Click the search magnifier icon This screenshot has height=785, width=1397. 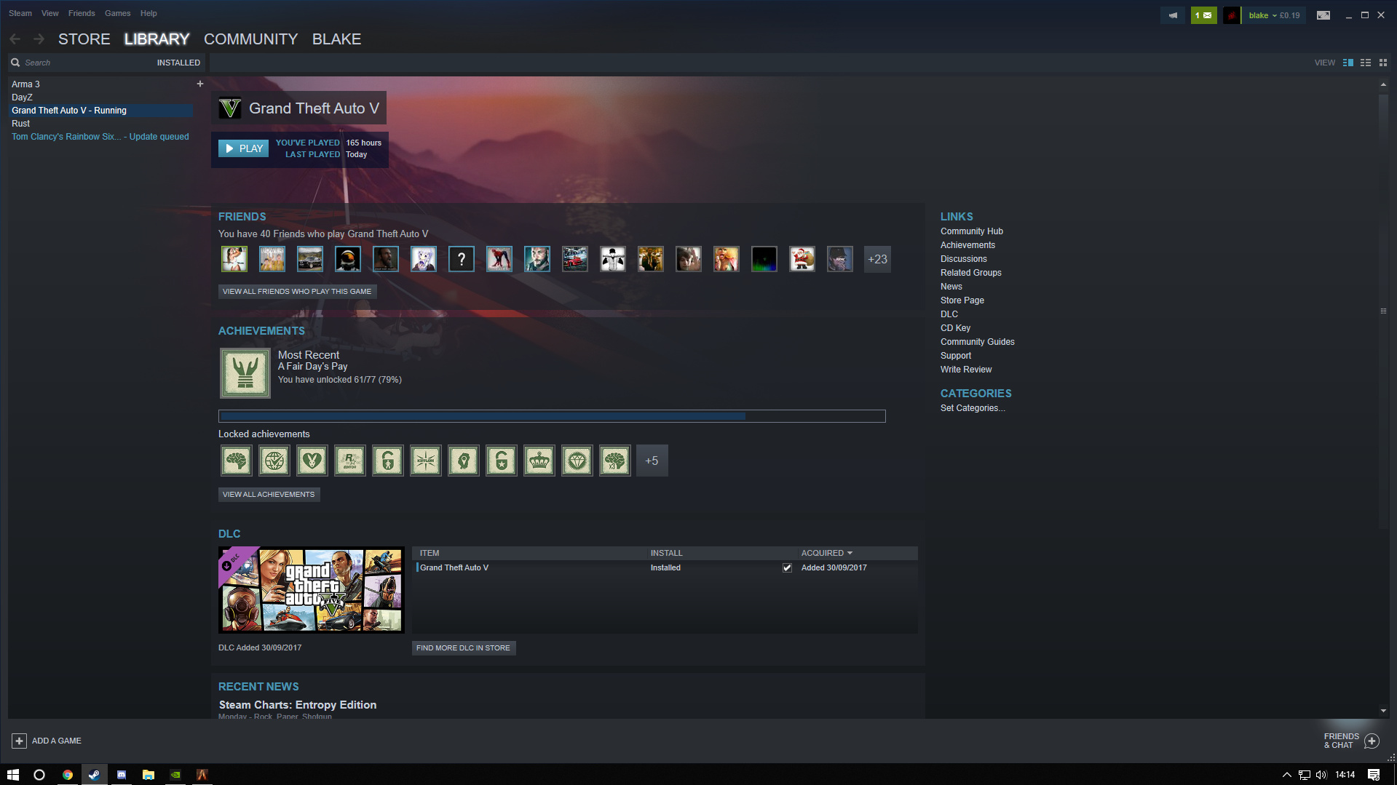(x=15, y=63)
